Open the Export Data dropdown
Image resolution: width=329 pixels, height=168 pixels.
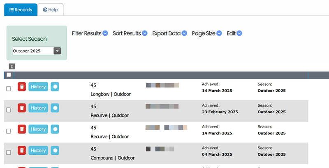pyautogui.click(x=169, y=33)
